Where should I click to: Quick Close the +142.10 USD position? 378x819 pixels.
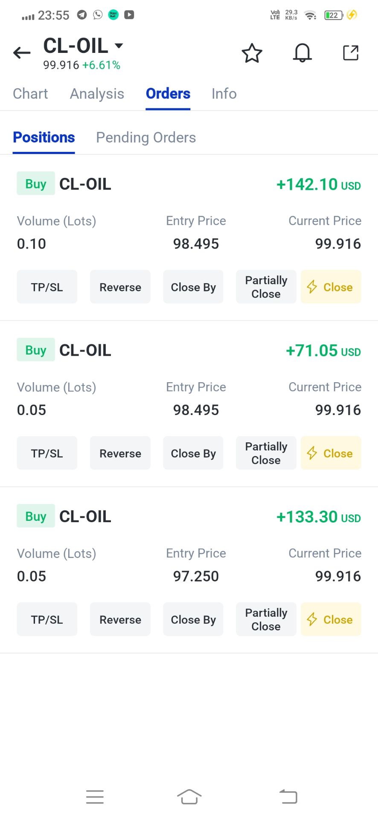[331, 287]
